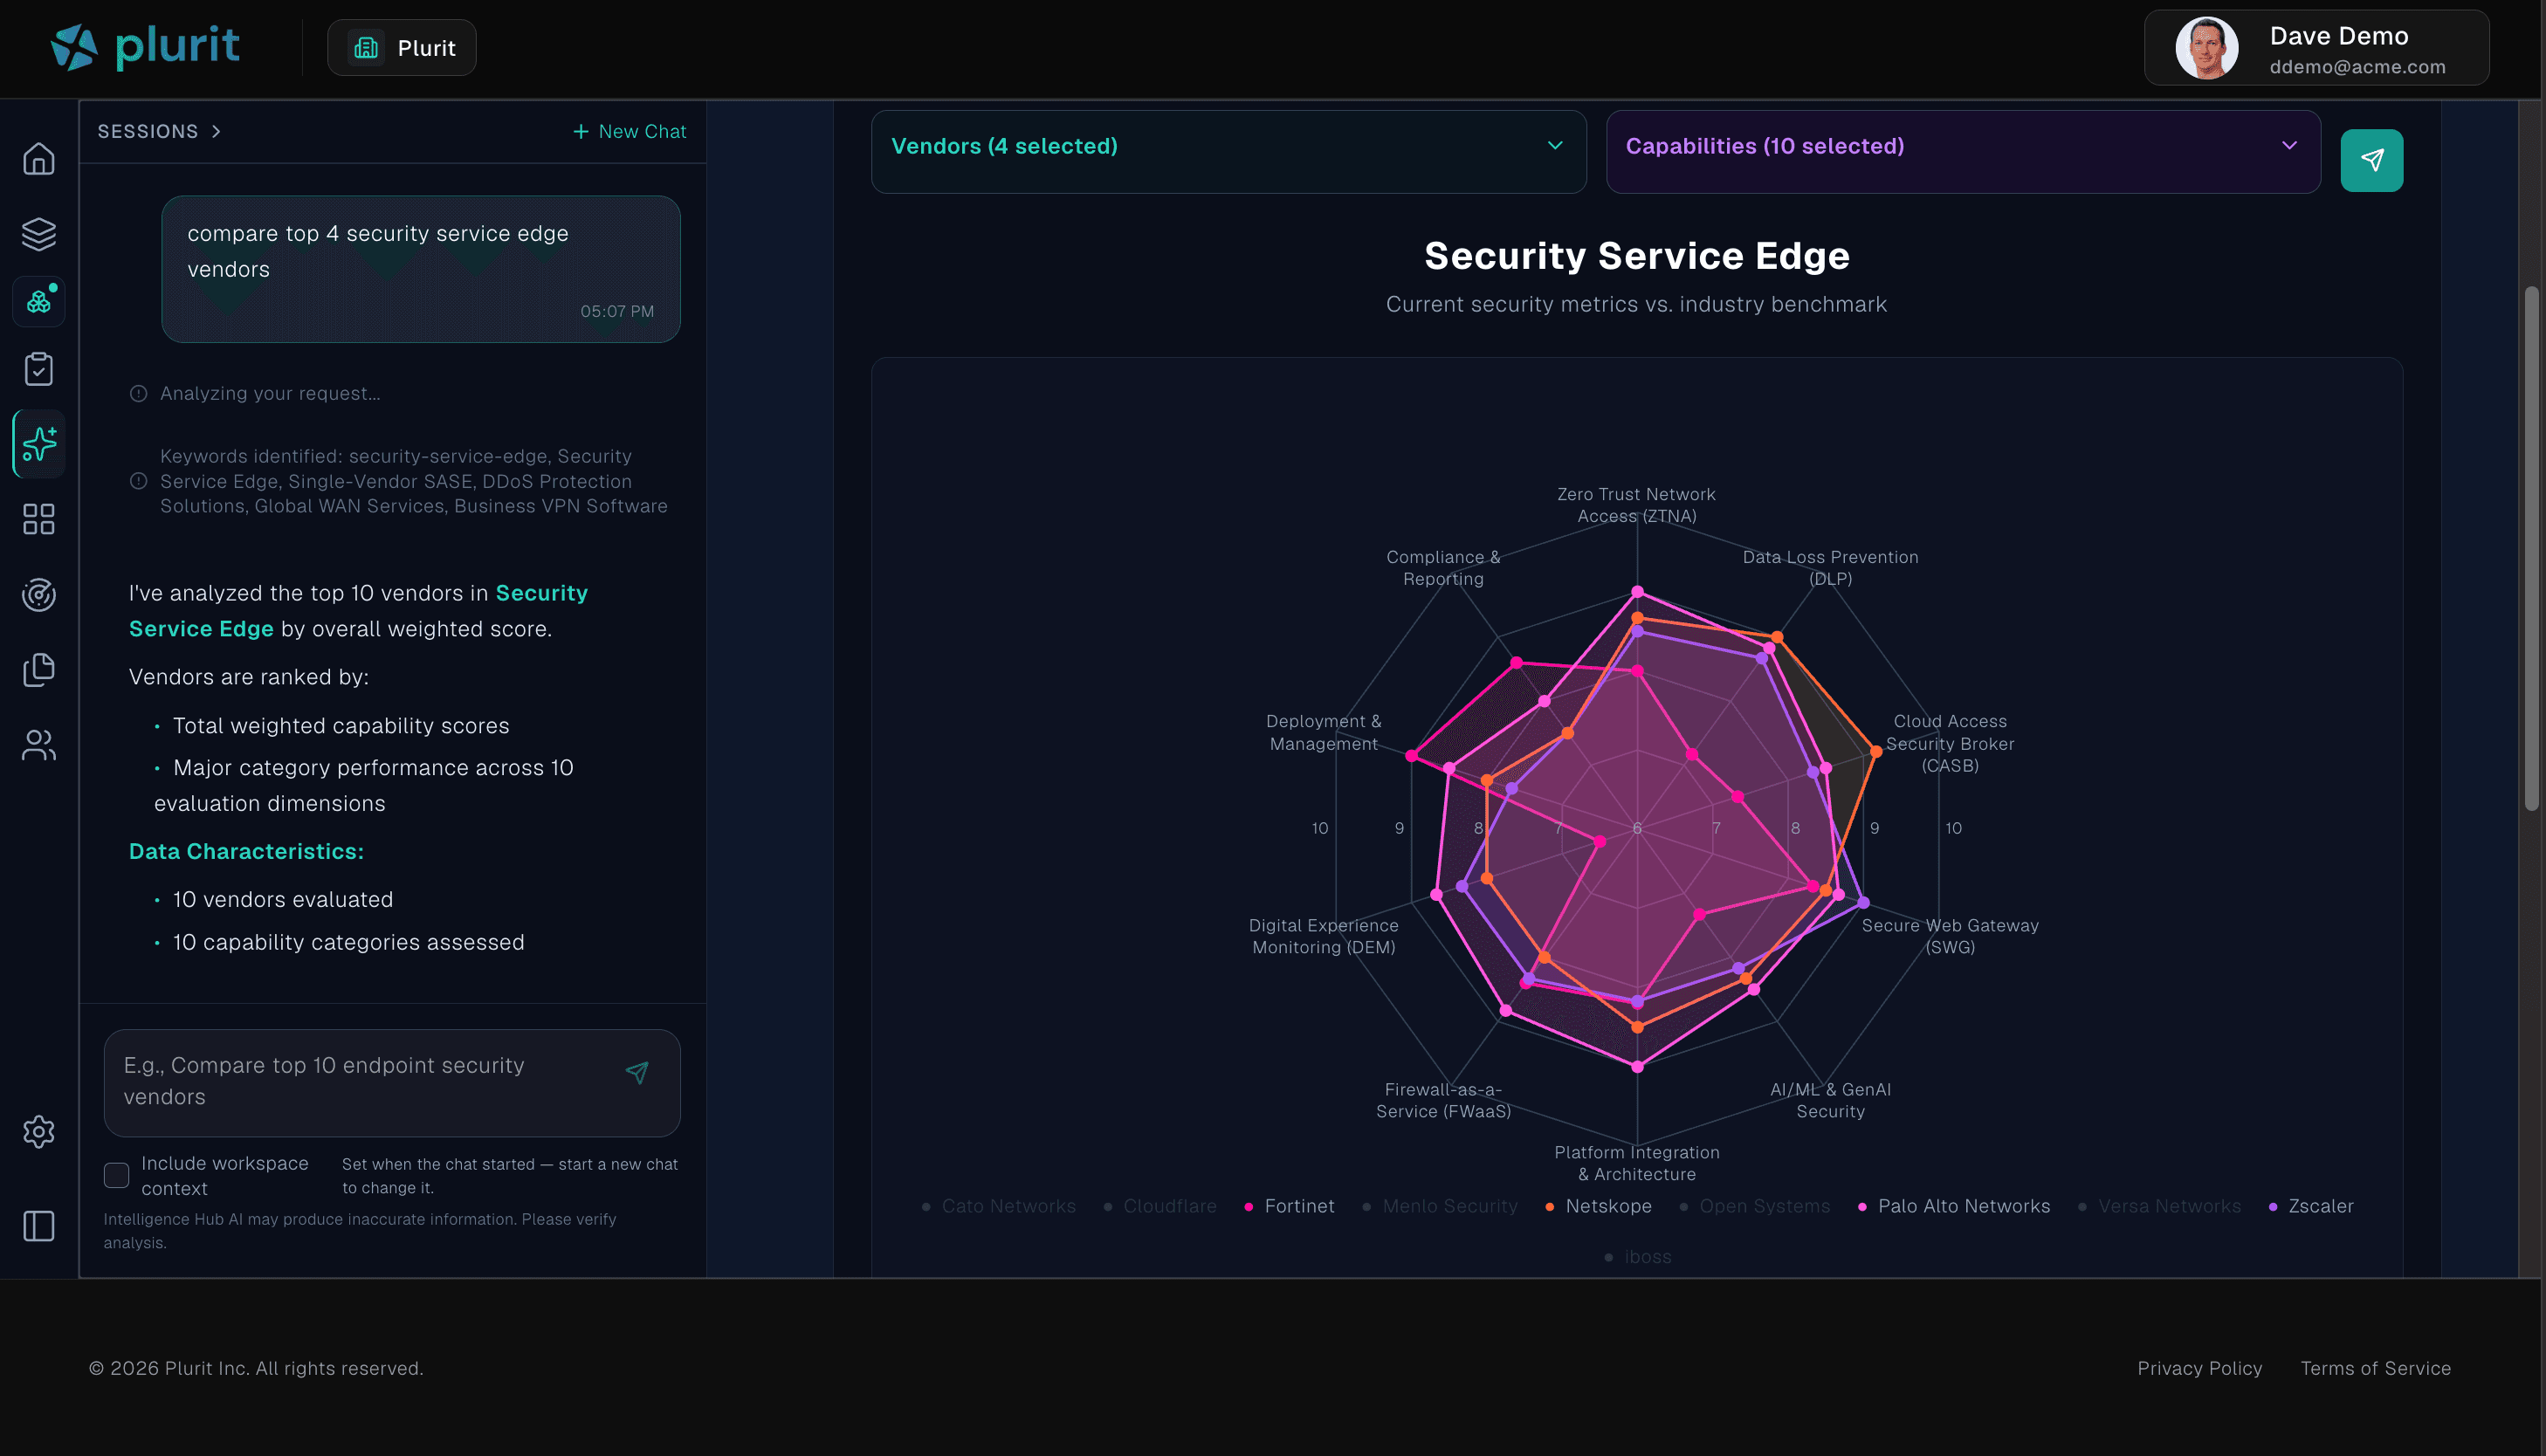Click the Compliance & Reporting axis label
Image resolution: width=2546 pixels, height=1456 pixels.
(x=1443, y=568)
